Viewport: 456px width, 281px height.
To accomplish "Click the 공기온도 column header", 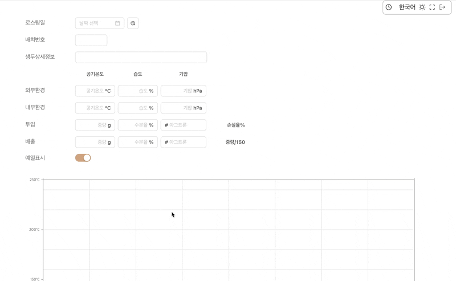I will pyautogui.click(x=95, y=74).
